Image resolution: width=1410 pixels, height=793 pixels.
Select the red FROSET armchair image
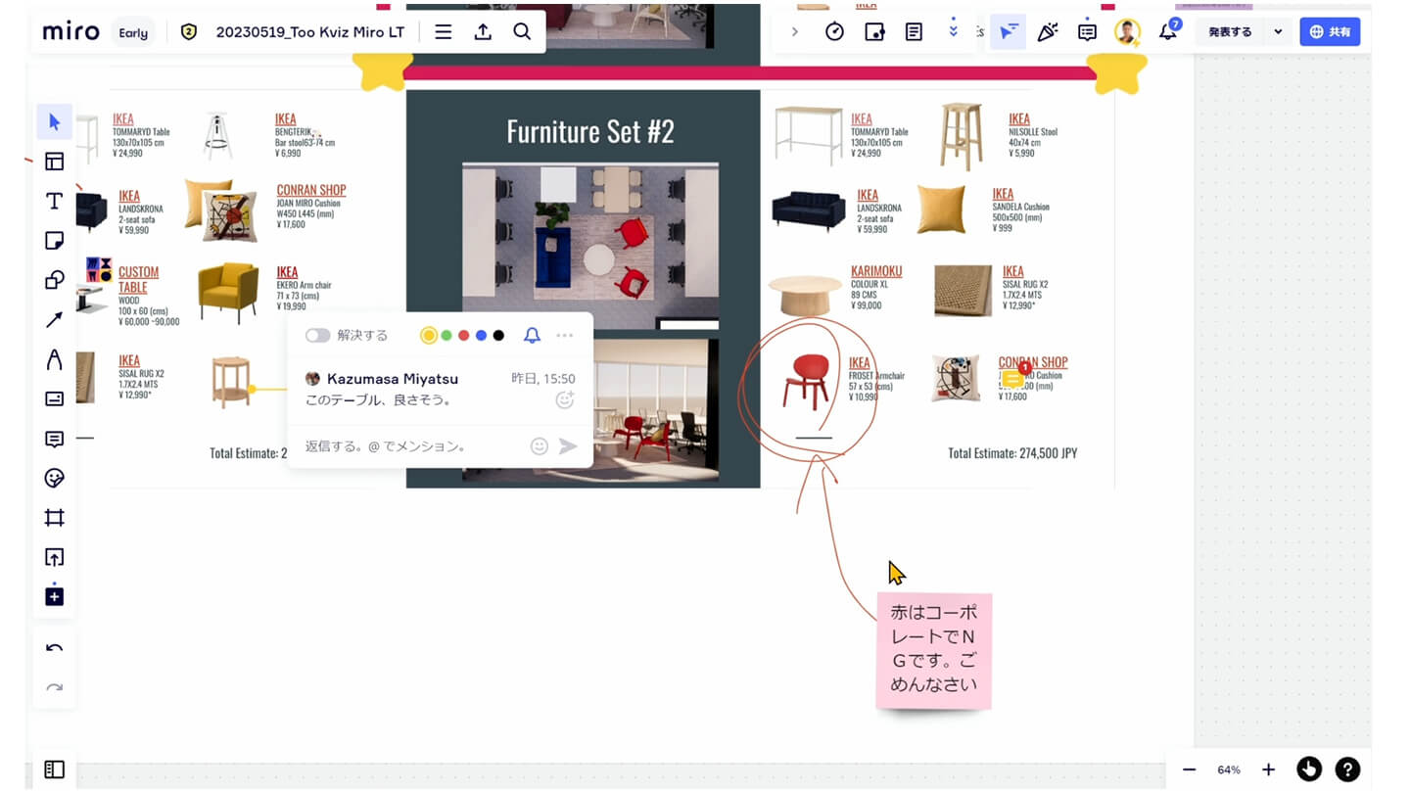pyautogui.click(x=807, y=381)
